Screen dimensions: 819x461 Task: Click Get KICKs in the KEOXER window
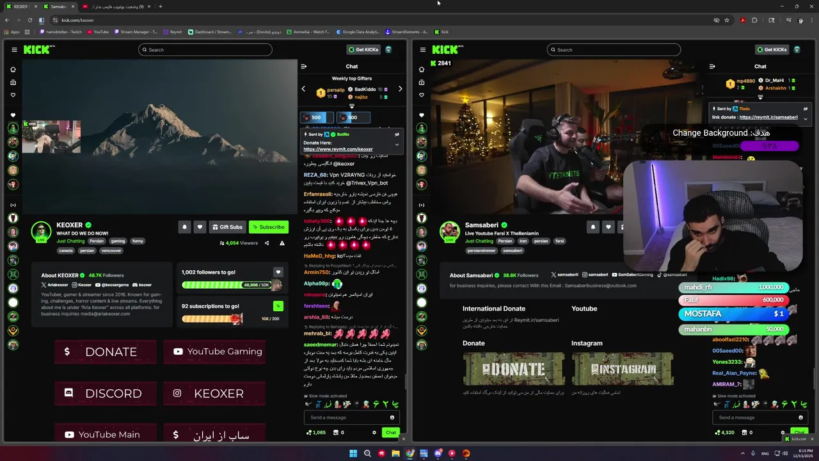pyautogui.click(x=363, y=50)
